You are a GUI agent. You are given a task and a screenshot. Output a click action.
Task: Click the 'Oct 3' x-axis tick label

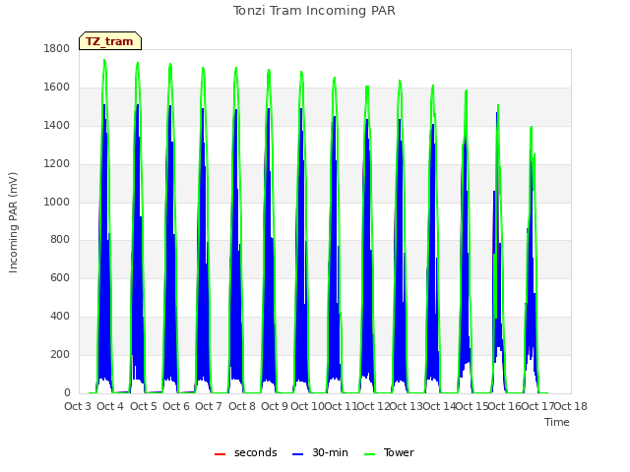pos(78,406)
